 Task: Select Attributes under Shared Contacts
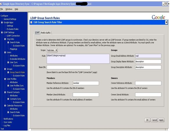[14, 95]
